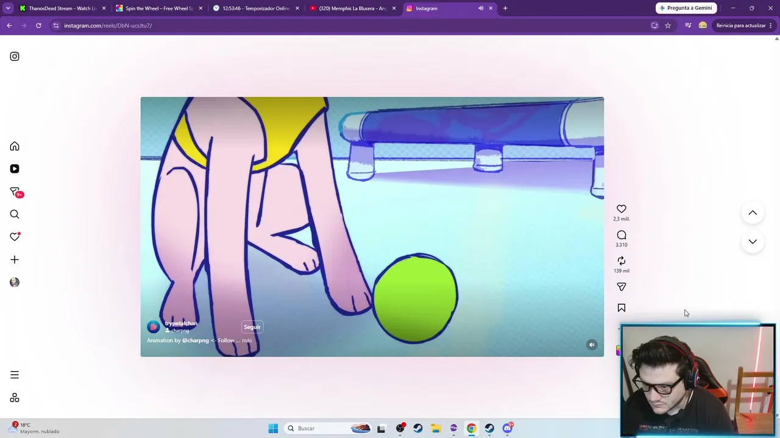
Task: Switch to Memphis La Blusera YouTube tab
Action: [x=353, y=9]
